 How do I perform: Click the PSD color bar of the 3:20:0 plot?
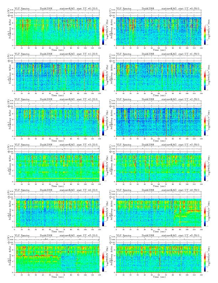pyautogui.click(x=103, y=171)
